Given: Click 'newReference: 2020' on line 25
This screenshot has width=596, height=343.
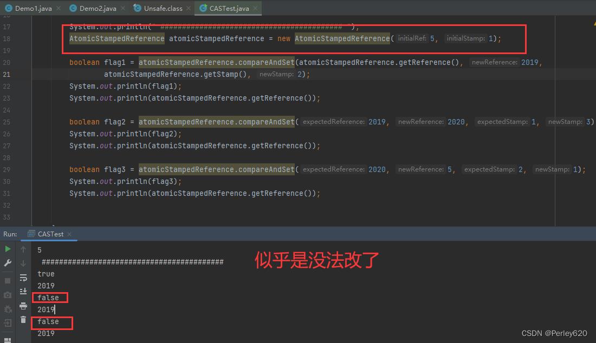Looking at the screenshot, I should [x=431, y=122].
